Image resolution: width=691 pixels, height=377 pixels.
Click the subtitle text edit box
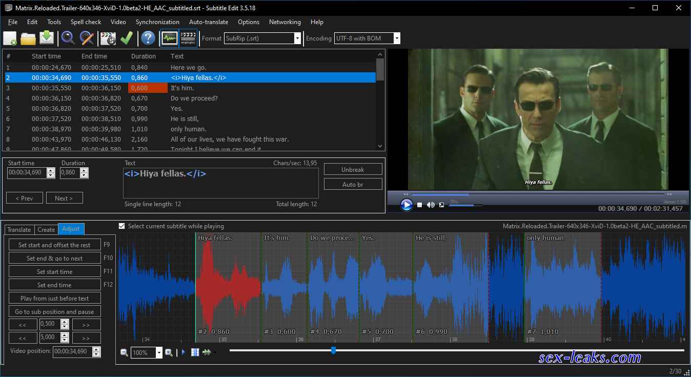pos(221,183)
